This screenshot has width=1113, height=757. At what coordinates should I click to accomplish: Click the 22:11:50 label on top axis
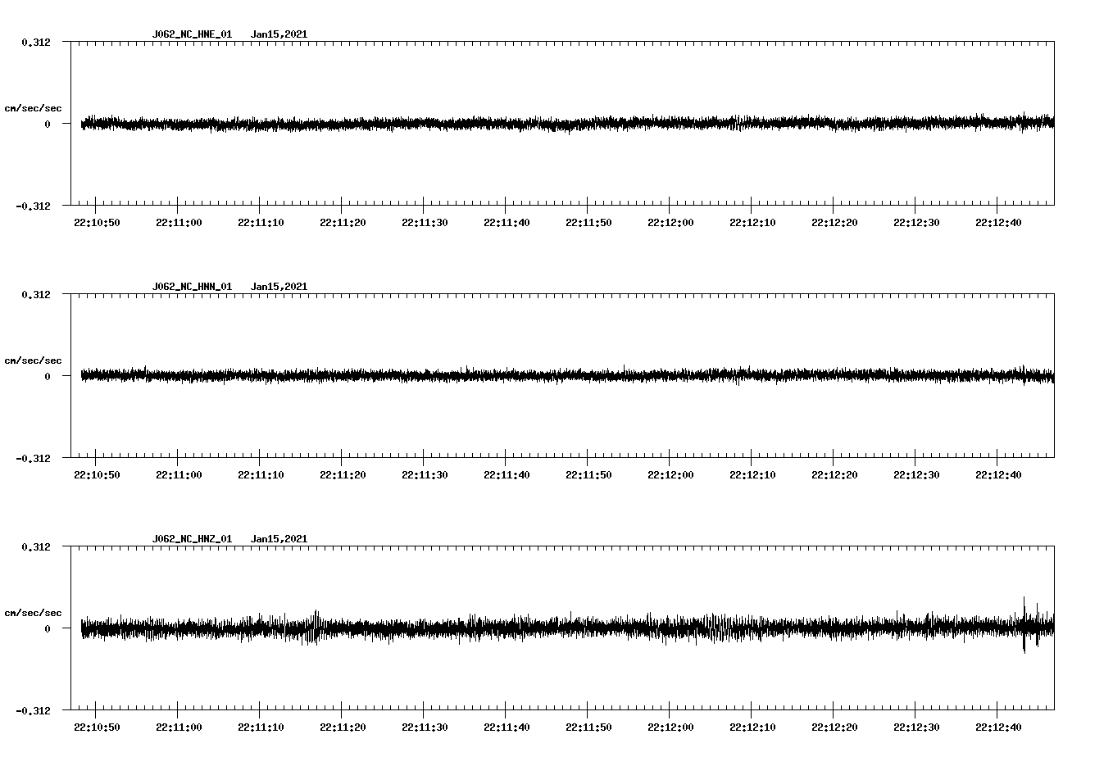pyautogui.click(x=589, y=221)
